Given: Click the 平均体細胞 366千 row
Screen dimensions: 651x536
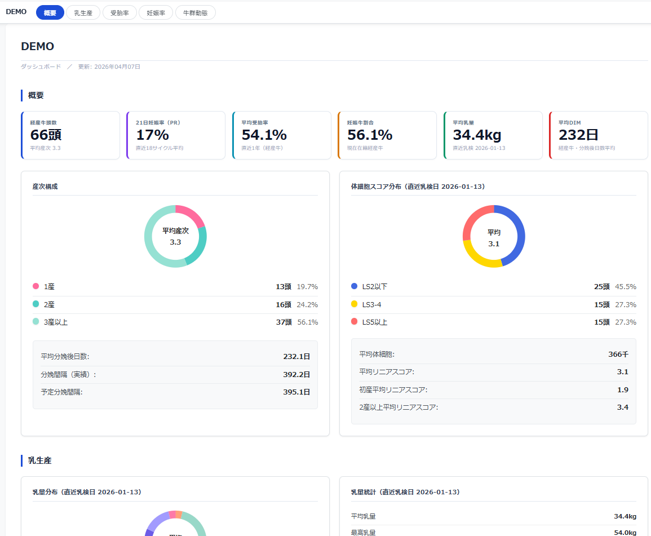Looking at the screenshot, I should pos(494,355).
